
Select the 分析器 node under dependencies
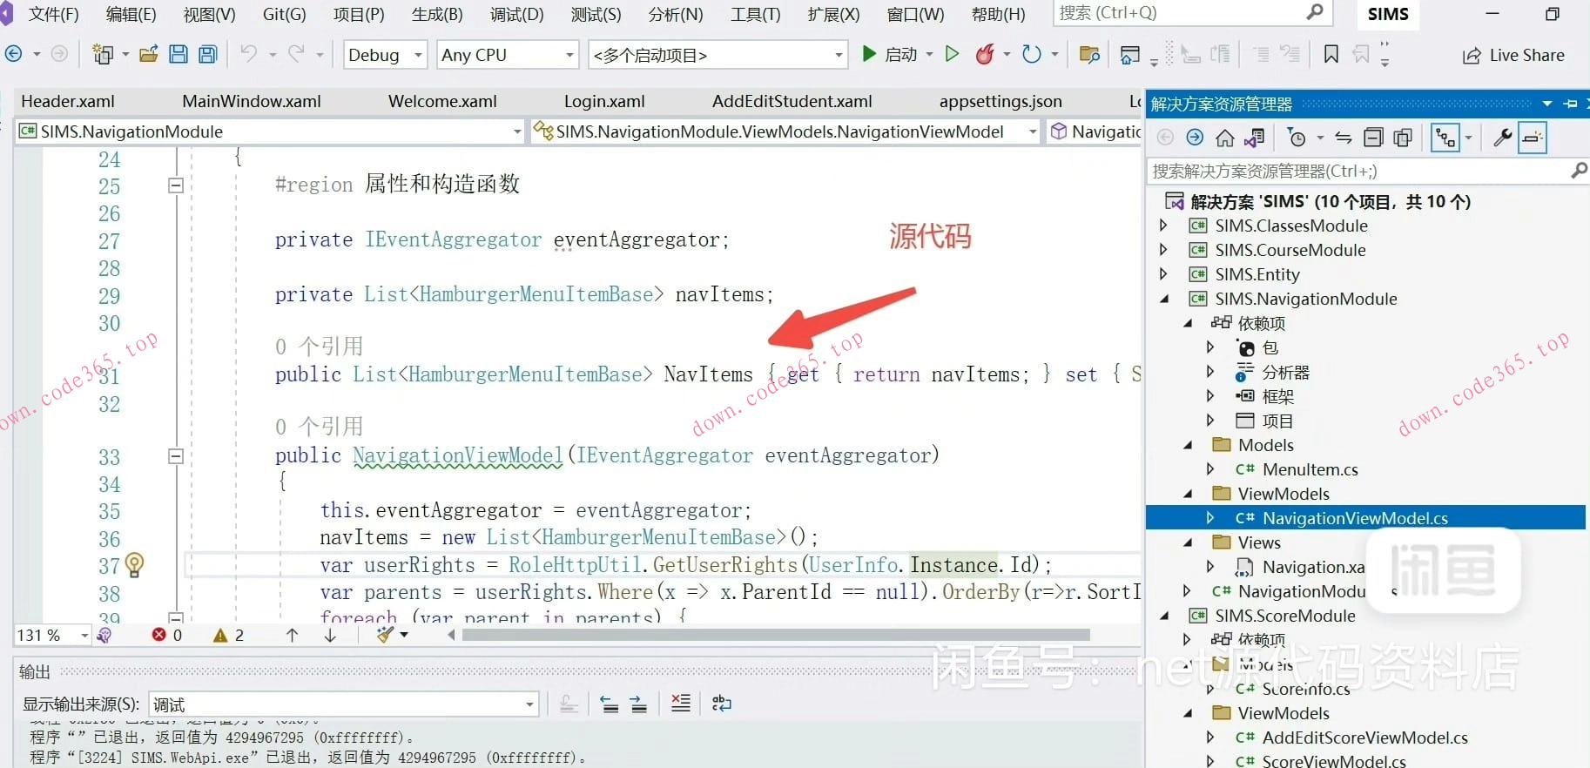(x=1285, y=372)
